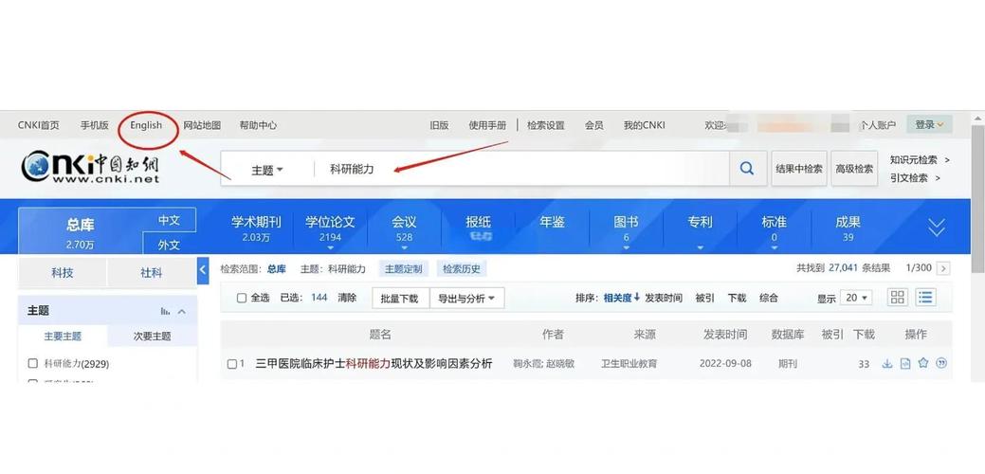
Task: Download the first result via download icon
Action: click(x=887, y=363)
